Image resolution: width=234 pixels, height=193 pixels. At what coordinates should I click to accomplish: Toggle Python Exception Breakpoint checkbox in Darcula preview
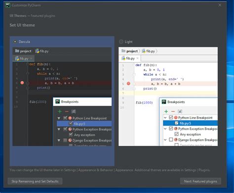65,129
